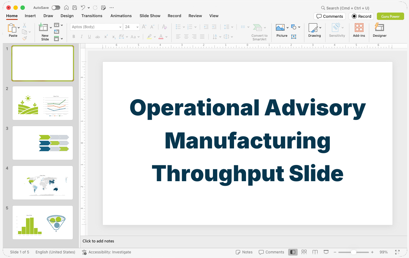Image resolution: width=409 pixels, height=258 pixels.
Task: Decrease list indent level
Action: click(x=206, y=27)
